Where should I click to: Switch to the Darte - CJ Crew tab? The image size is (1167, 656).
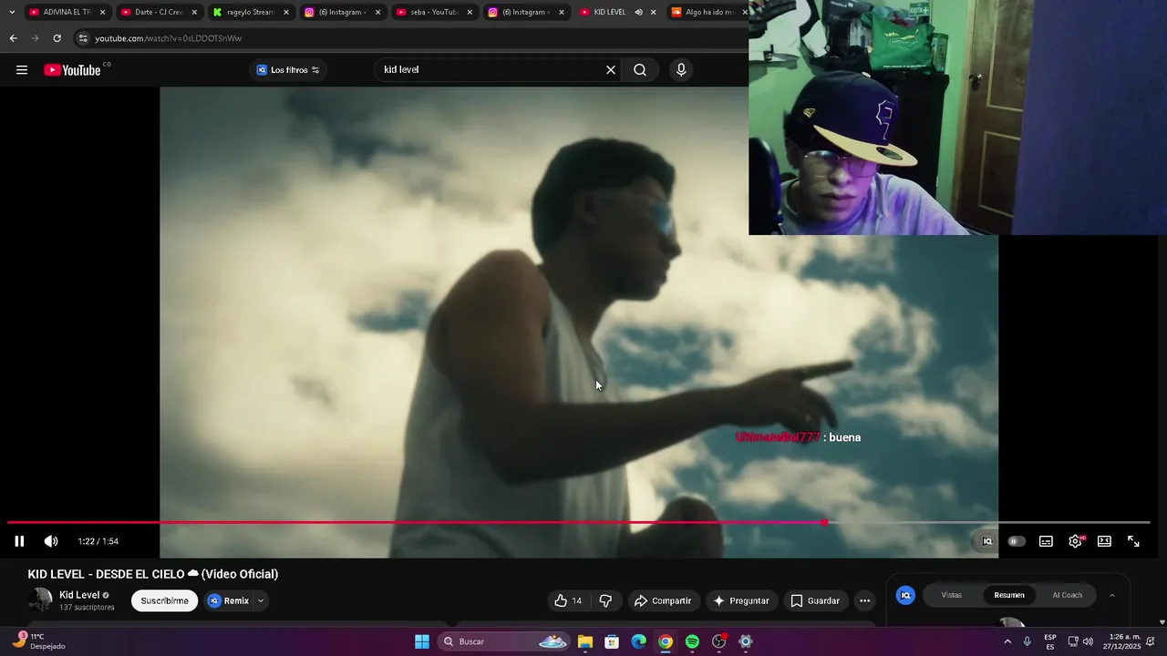pos(159,12)
